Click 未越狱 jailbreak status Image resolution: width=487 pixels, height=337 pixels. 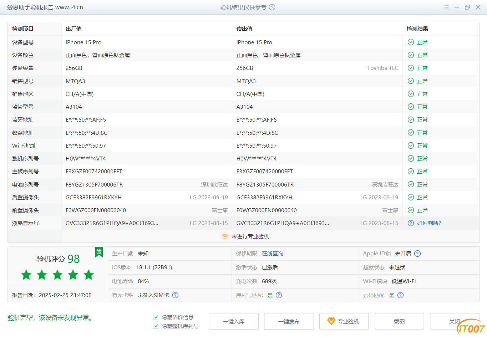point(397,267)
